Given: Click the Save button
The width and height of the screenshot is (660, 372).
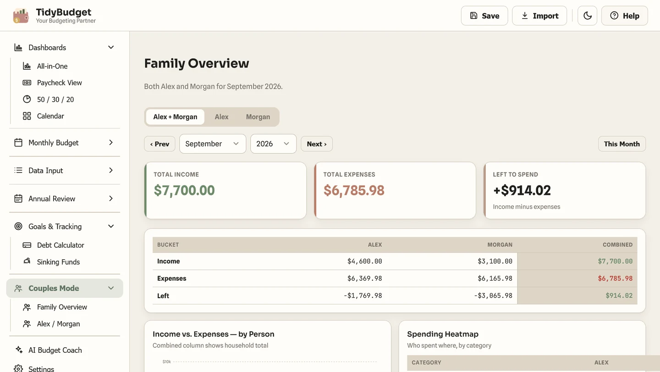Looking at the screenshot, I should 484,16.
